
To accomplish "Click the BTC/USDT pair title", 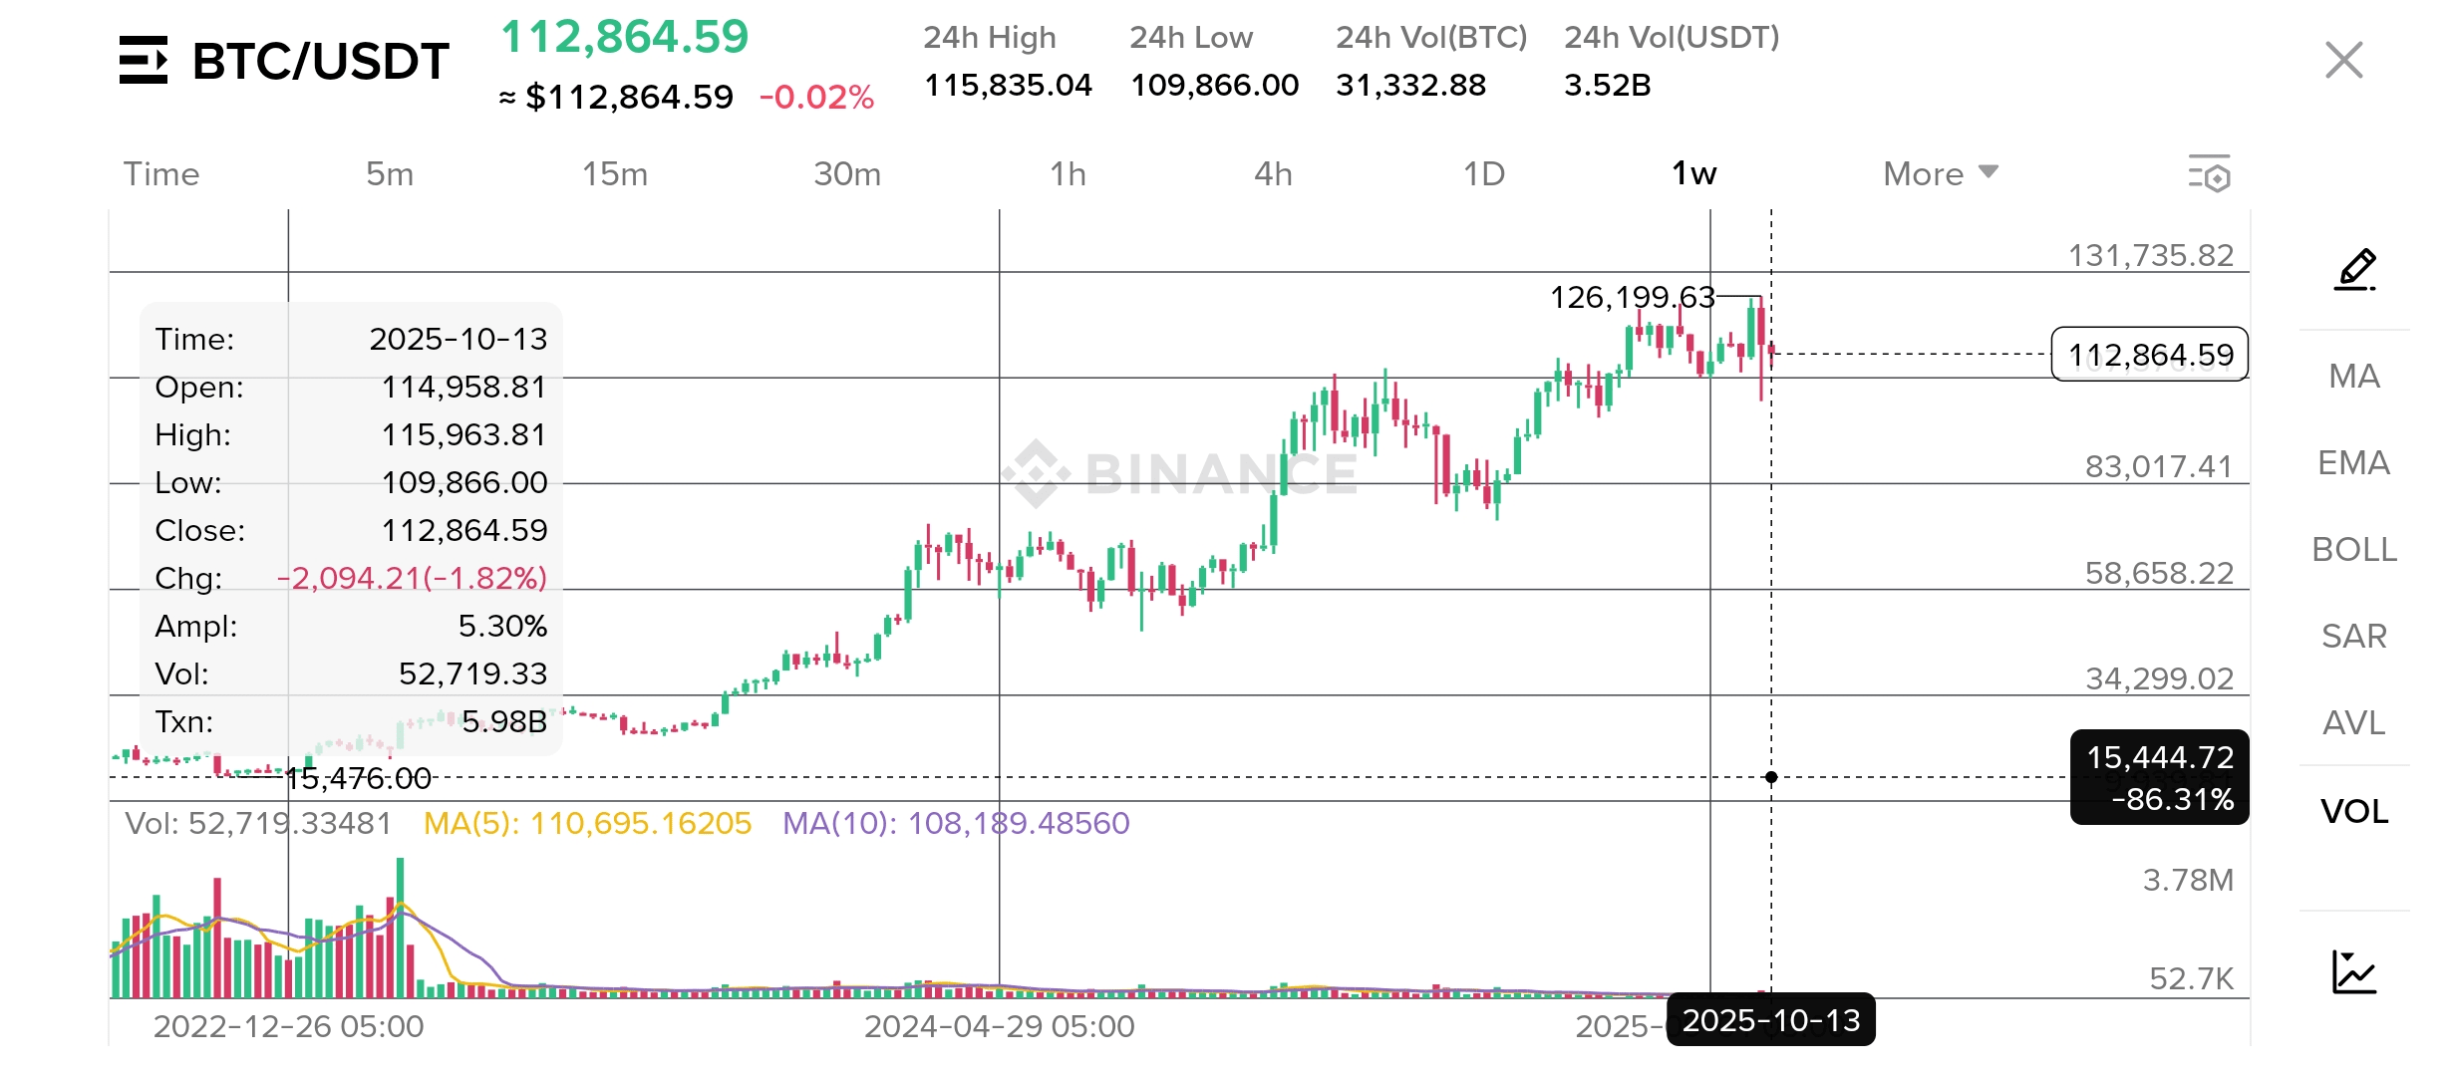I will 320,61.
